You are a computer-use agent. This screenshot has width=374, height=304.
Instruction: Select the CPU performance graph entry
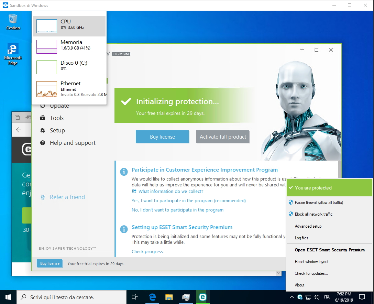(x=69, y=26)
